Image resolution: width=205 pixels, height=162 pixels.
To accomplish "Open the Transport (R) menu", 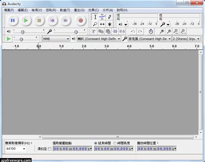I will pos(51,10).
